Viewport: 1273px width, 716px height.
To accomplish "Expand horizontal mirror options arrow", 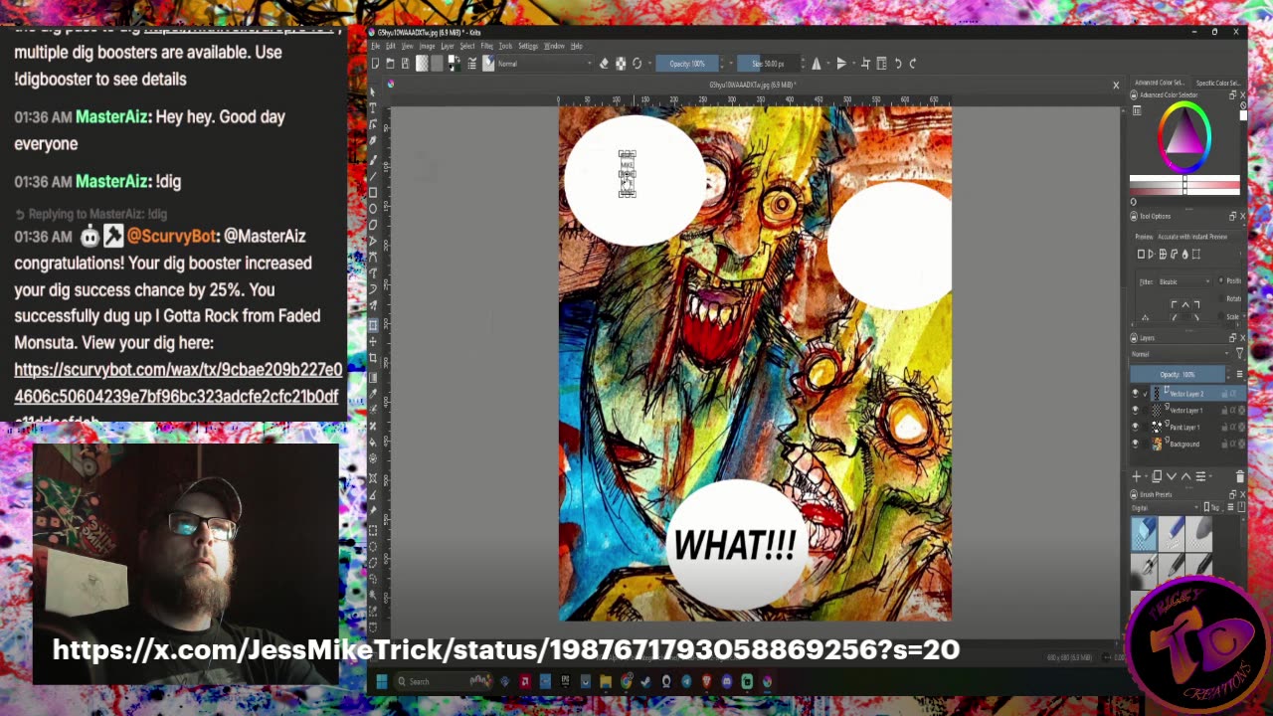I will [828, 64].
